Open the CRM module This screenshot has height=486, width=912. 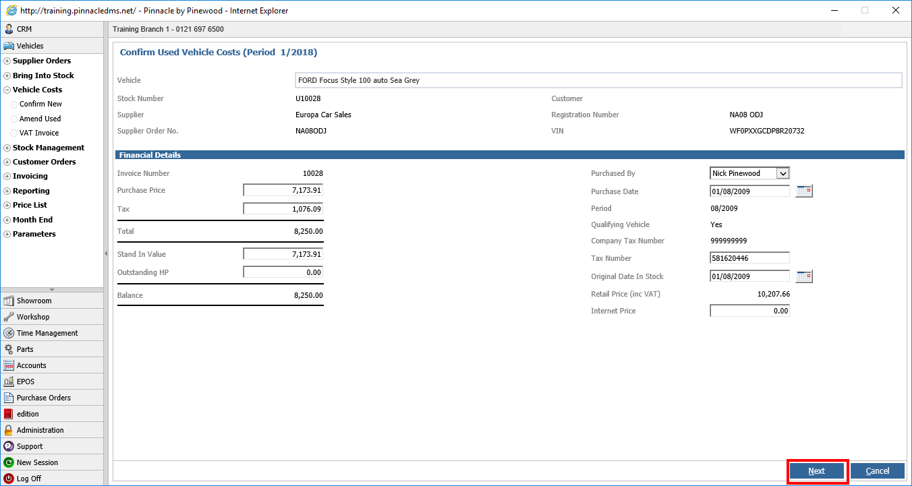[52, 29]
